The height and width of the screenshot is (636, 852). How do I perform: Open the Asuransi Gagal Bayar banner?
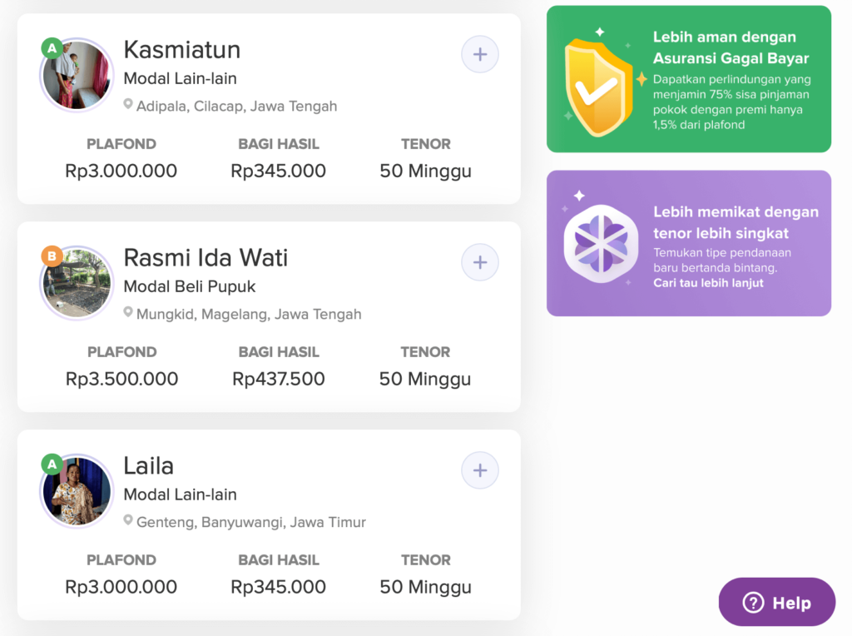[689, 77]
